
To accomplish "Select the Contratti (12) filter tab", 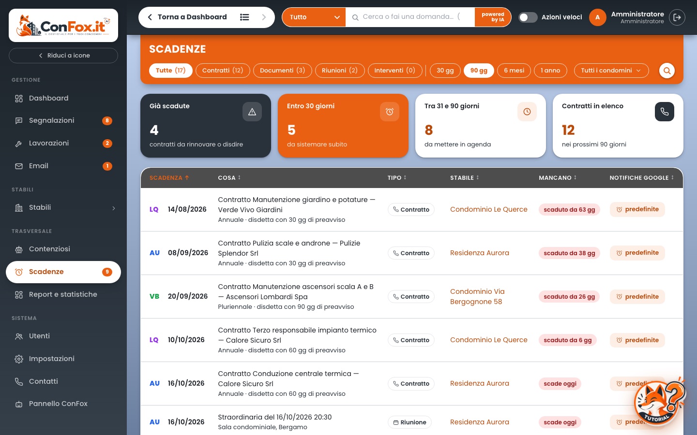I will coord(223,71).
